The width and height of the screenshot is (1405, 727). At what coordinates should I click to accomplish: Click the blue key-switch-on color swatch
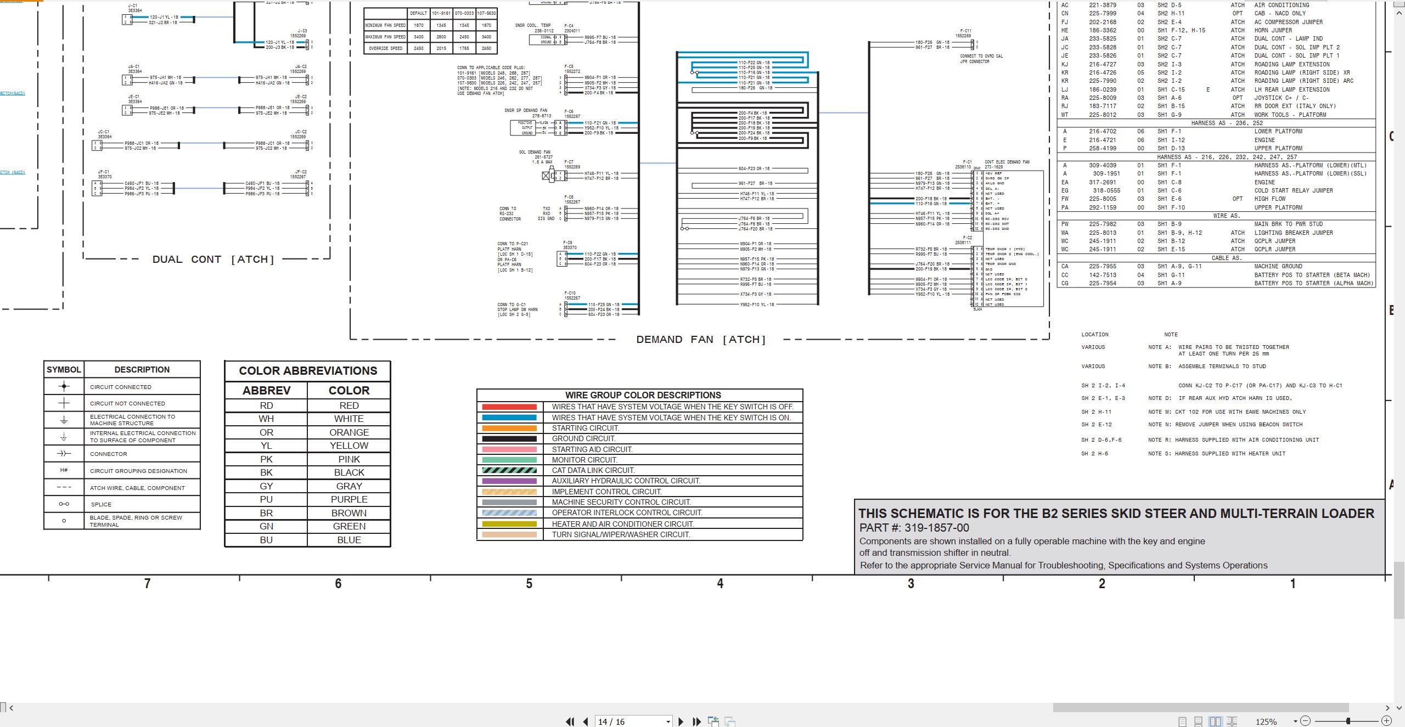click(509, 418)
